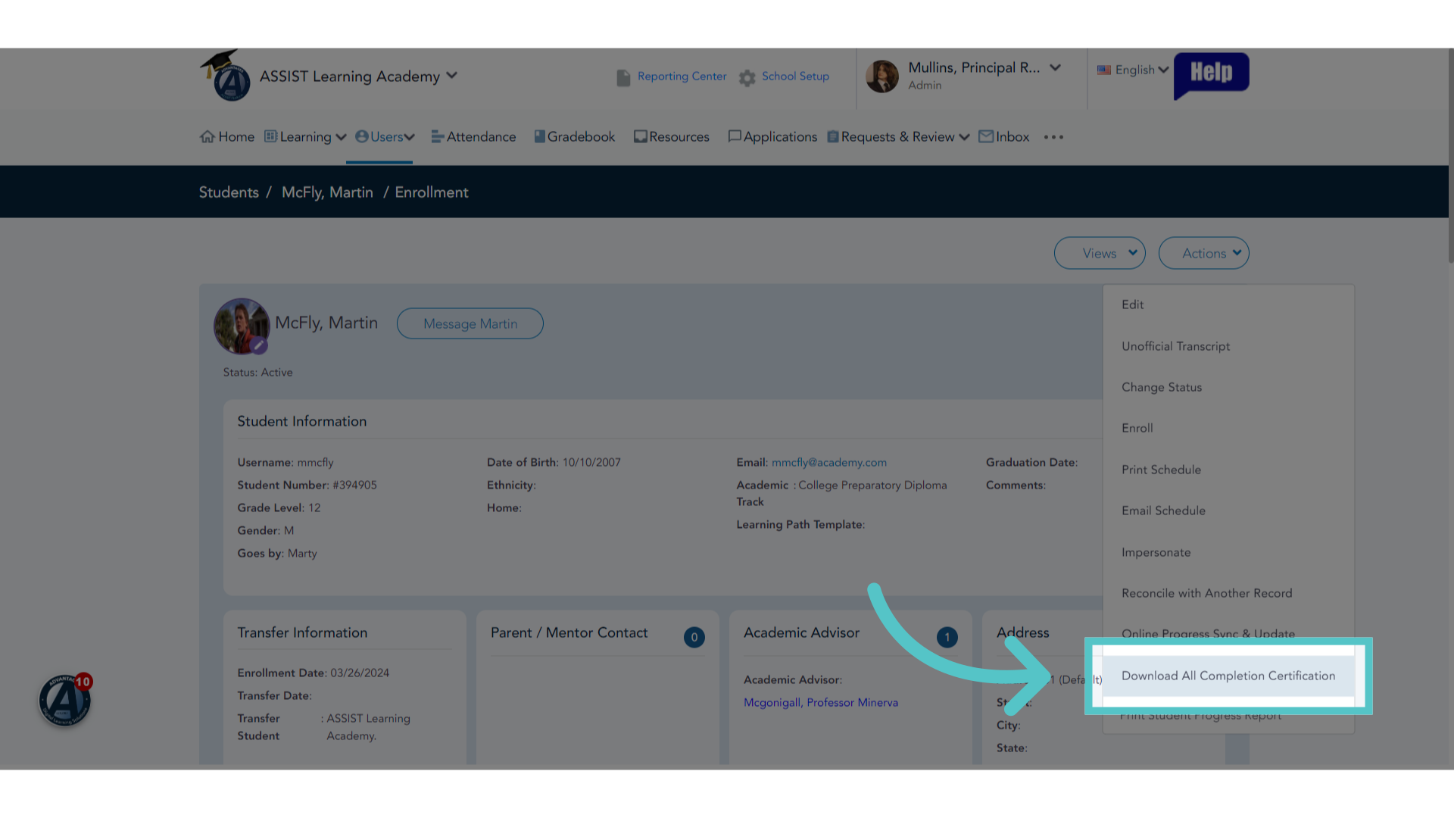Click the Academic Advisor count badge
Image resolution: width=1454 pixels, height=818 pixels.
947,638
